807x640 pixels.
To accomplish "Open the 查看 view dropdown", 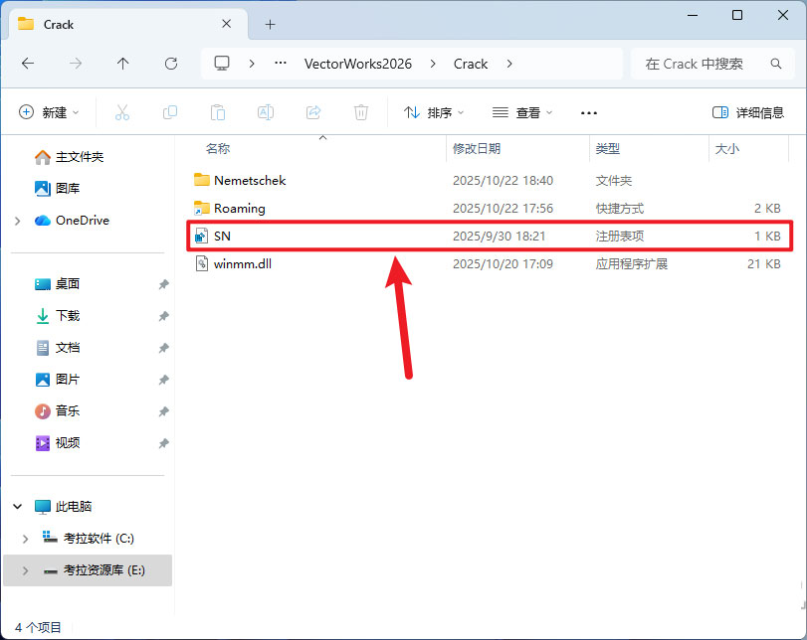I will 521,112.
